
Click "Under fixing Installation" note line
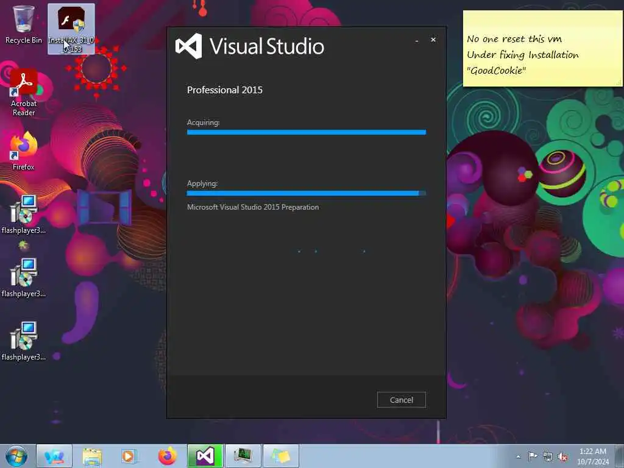pos(522,55)
